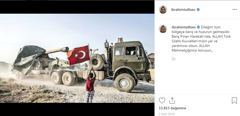The image size is (240, 116).
Task: Click the black bar above the photo
Action: pos(77,7)
